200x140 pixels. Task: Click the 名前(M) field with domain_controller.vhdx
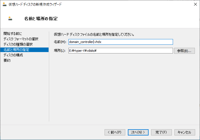click(121, 42)
